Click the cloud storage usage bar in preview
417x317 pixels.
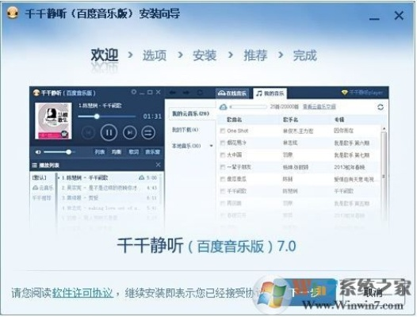coord(248,107)
